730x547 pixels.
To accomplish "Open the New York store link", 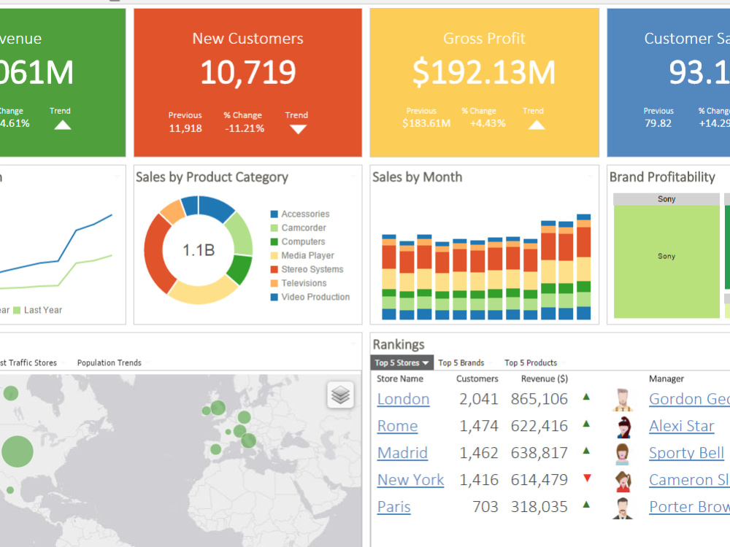I will tap(410, 480).
